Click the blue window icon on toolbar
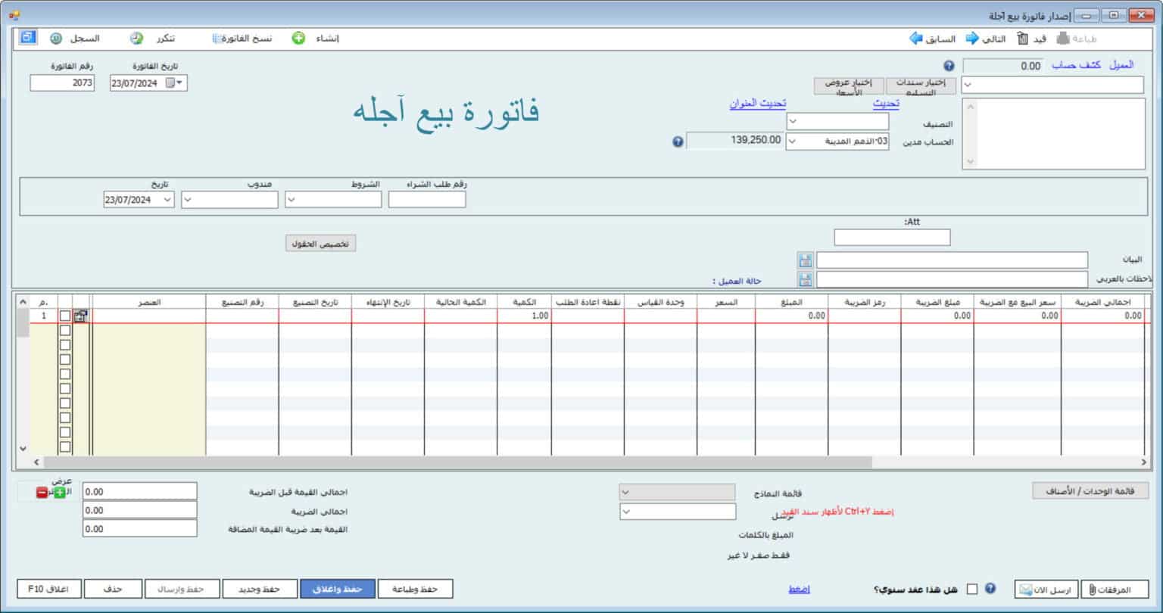Screen dimensions: 1163x613 click(x=28, y=37)
